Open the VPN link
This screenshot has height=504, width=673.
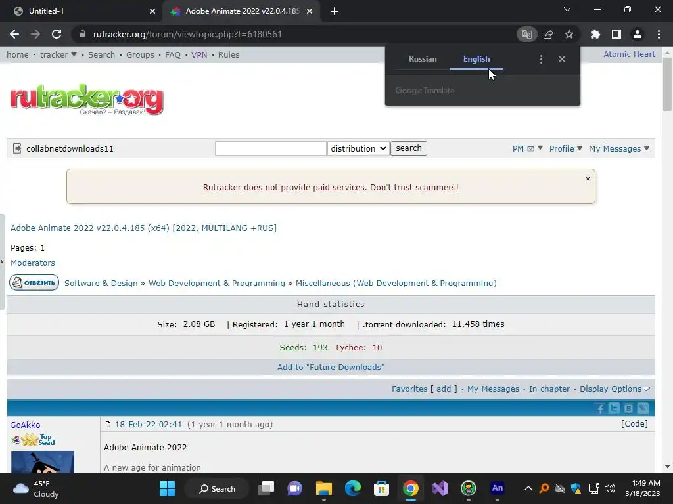pos(199,54)
